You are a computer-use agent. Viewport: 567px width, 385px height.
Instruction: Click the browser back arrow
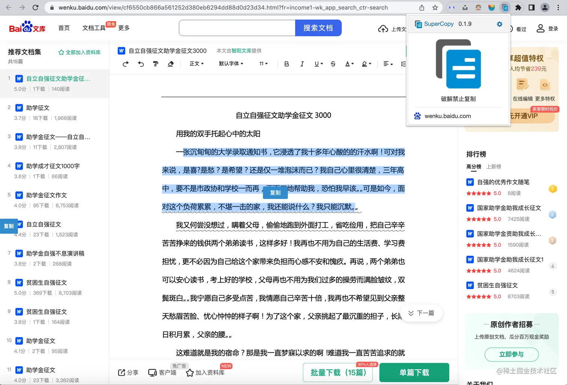coord(9,8)
